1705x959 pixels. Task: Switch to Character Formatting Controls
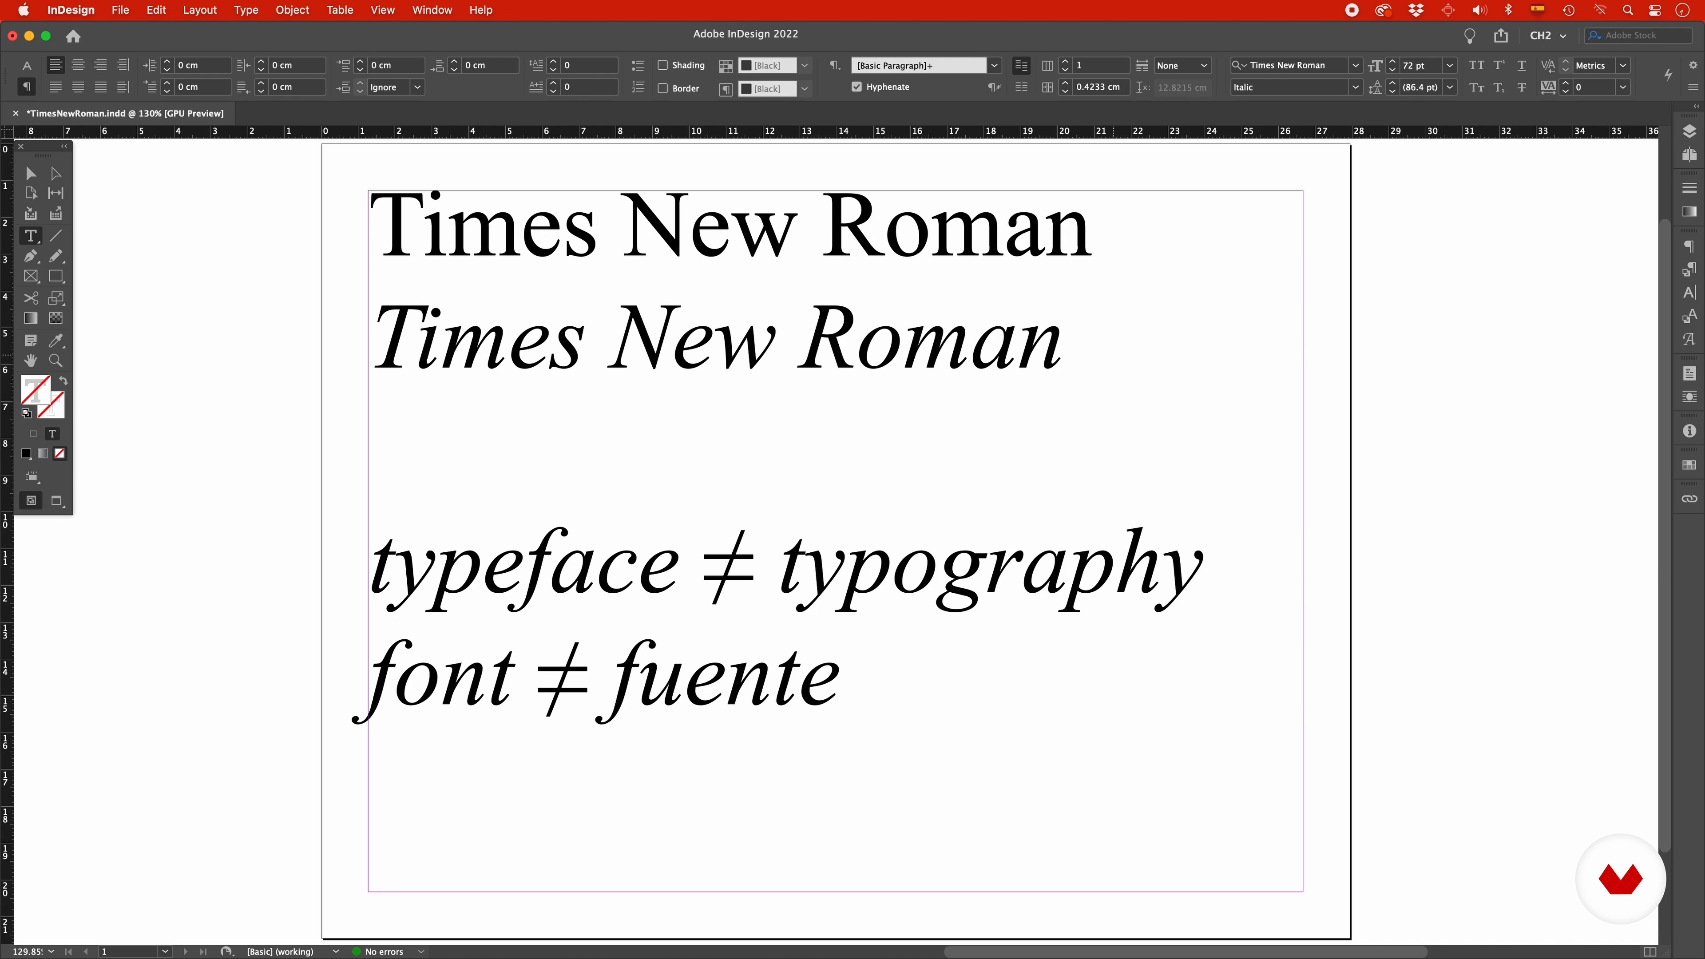[x=27, y=66]
